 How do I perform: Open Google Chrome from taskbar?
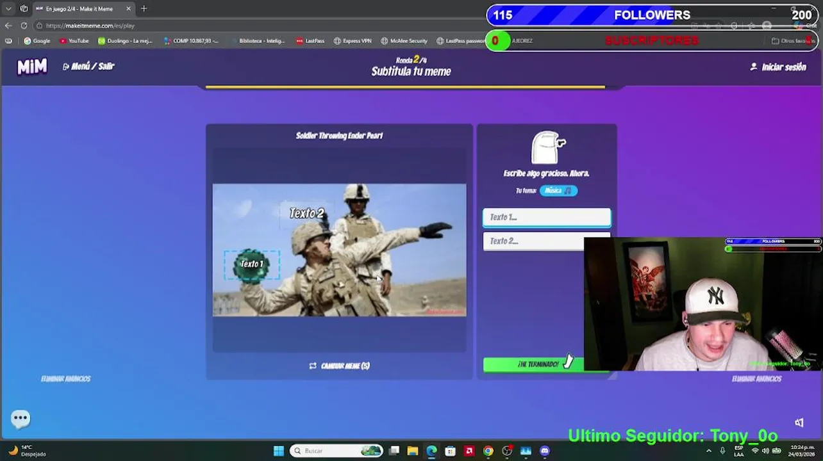488,451
